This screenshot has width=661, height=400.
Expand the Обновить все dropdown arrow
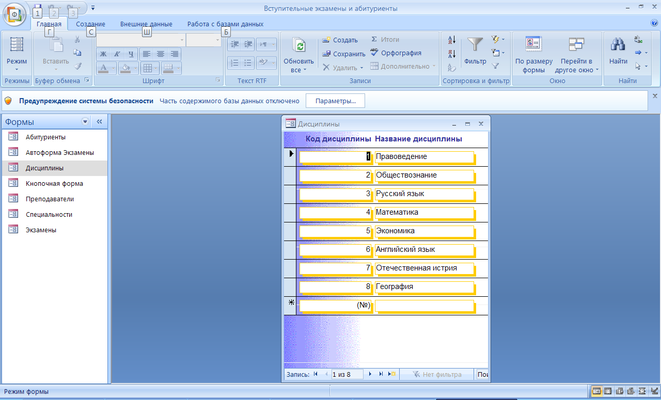(305, 70)
